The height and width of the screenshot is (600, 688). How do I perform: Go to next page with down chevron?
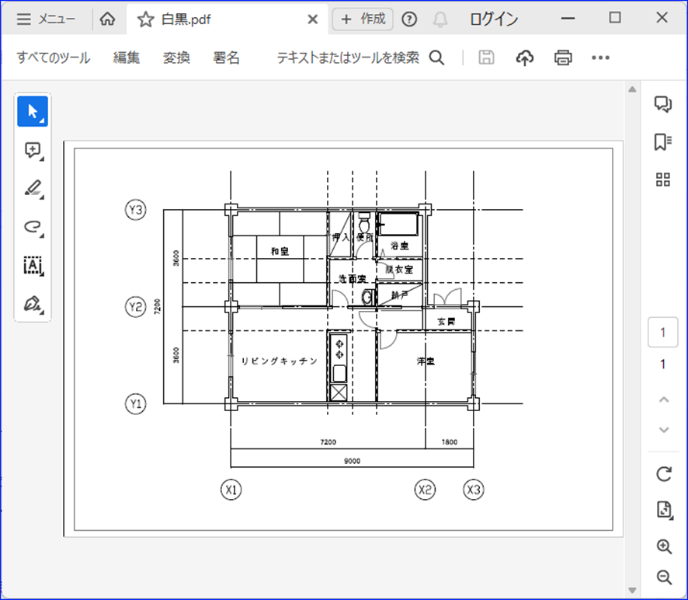coord(663,430)
